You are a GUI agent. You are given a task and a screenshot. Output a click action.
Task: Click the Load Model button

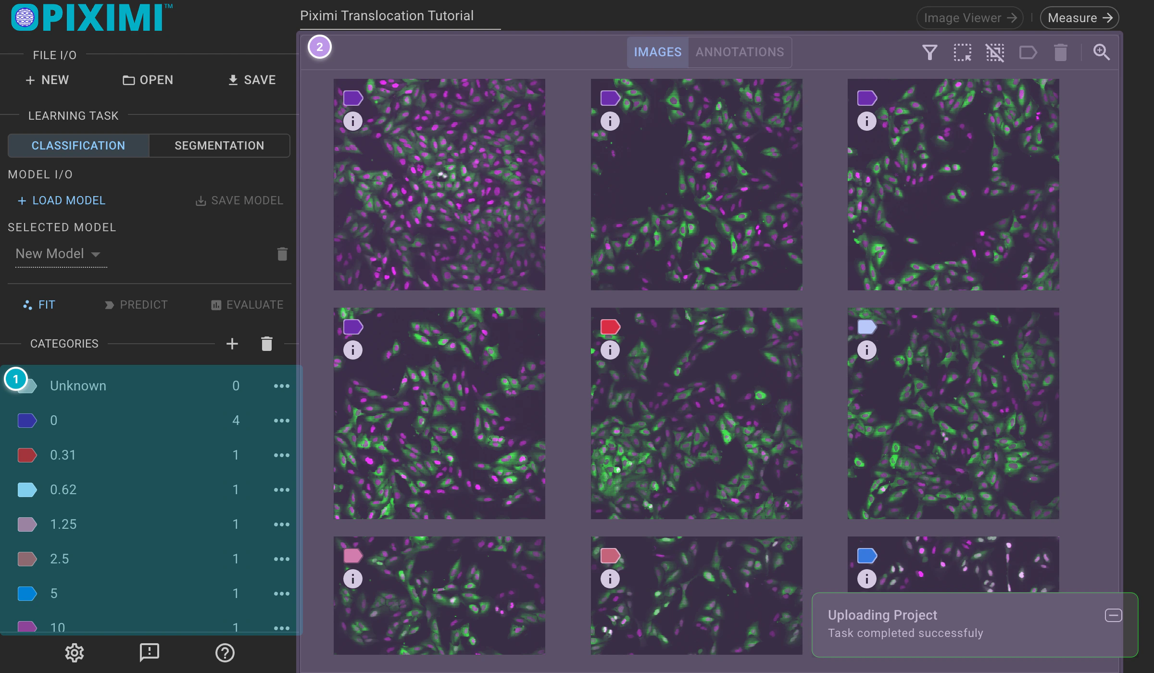coord(61,200)
